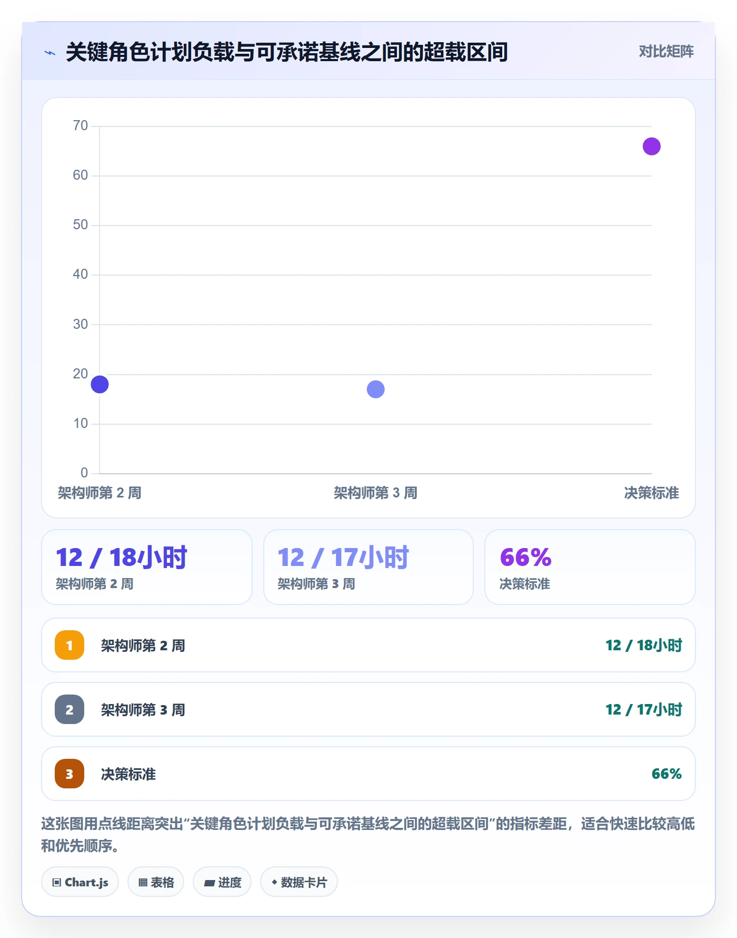Click the chart title 关键角色计划负载与可承诺基线之间的超载区间
The image size is (737, 938).
[x=287, y=52]
